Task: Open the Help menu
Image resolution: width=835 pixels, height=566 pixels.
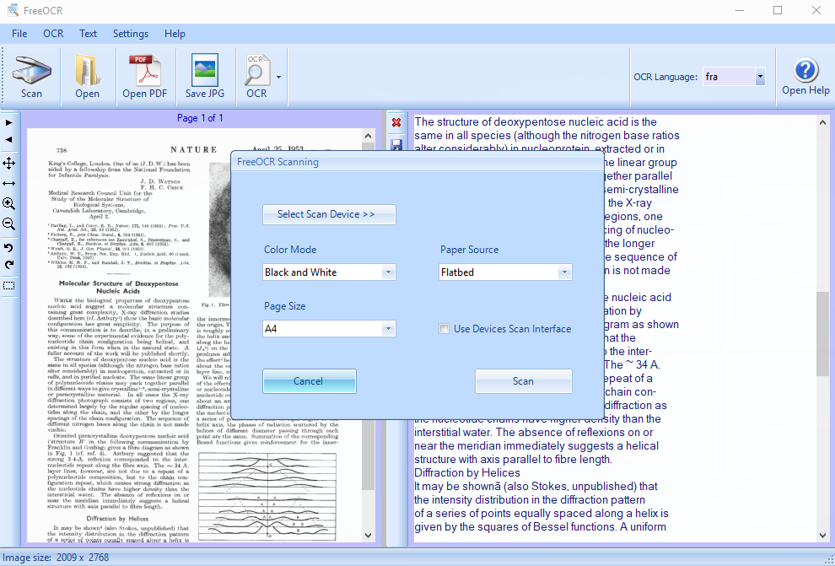Action: pos(175,34)
